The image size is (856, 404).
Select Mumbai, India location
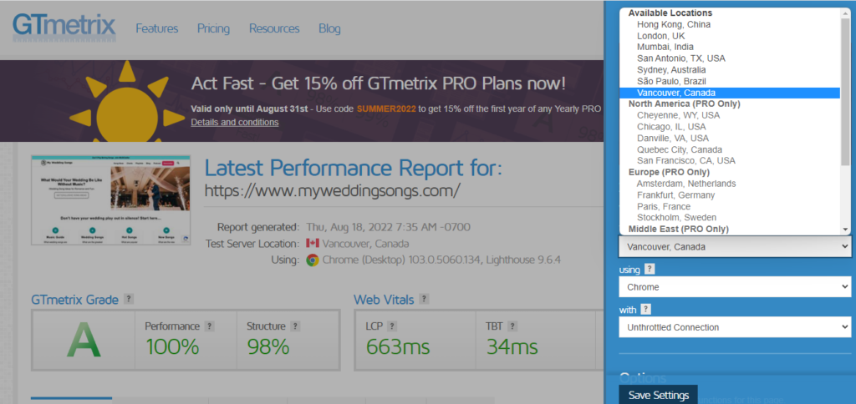point(729,47)
